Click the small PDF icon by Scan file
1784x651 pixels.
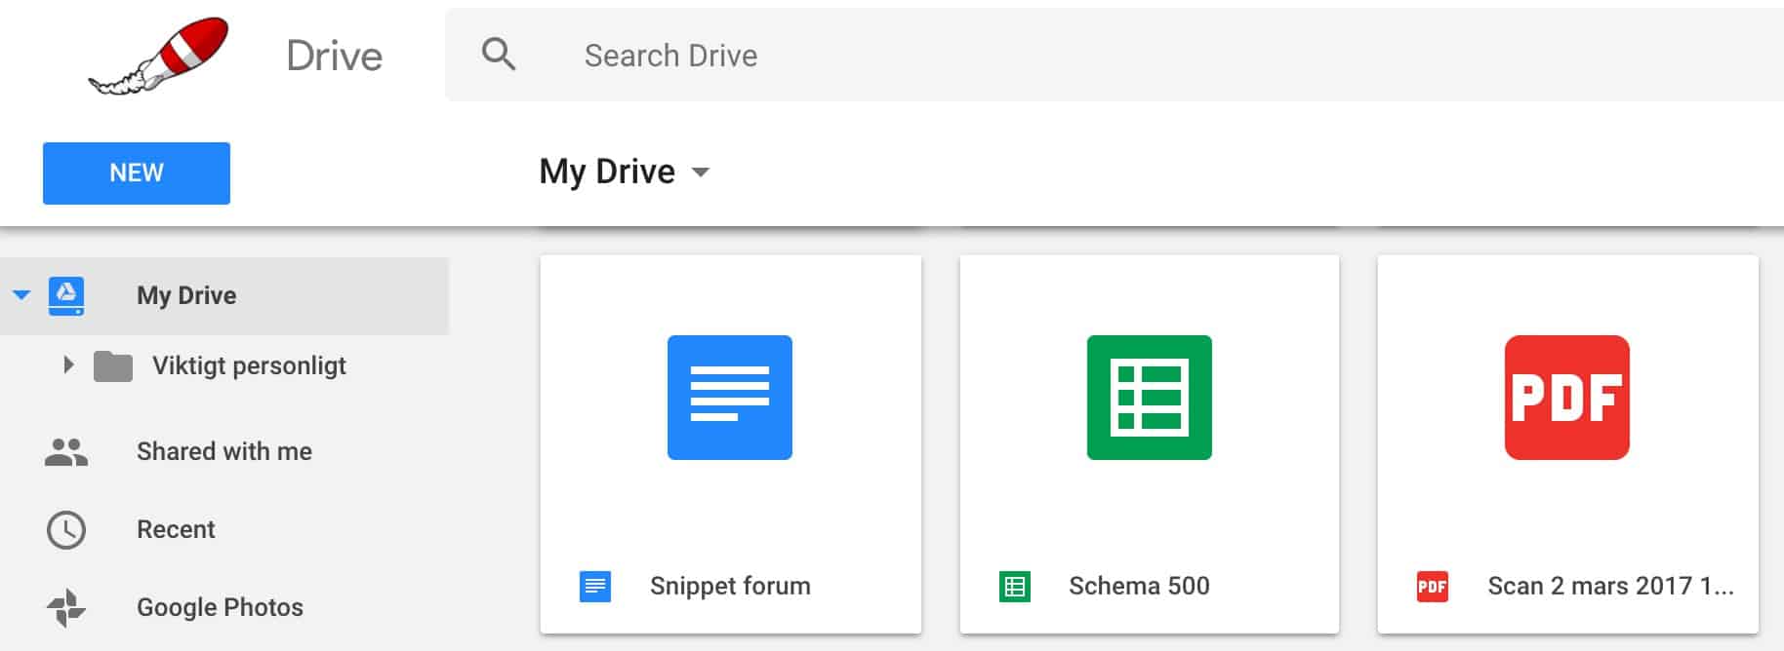tap(1433, 586)
